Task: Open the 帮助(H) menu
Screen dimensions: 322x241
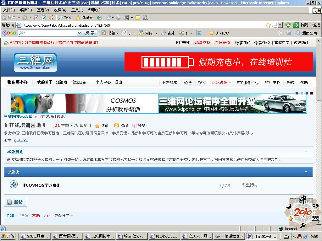Action: (x=94, y=10)
